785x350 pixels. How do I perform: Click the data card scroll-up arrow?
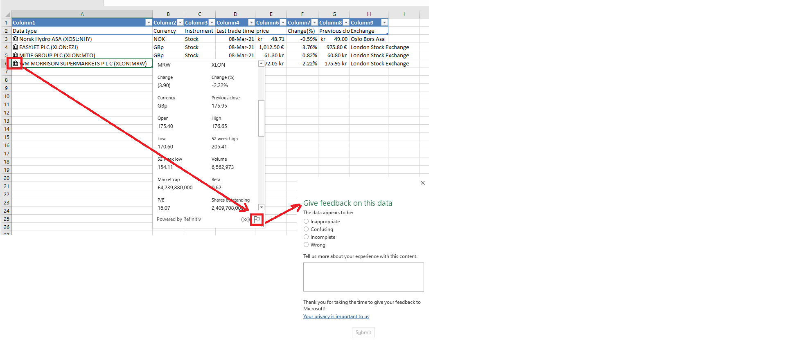point(261,64)
